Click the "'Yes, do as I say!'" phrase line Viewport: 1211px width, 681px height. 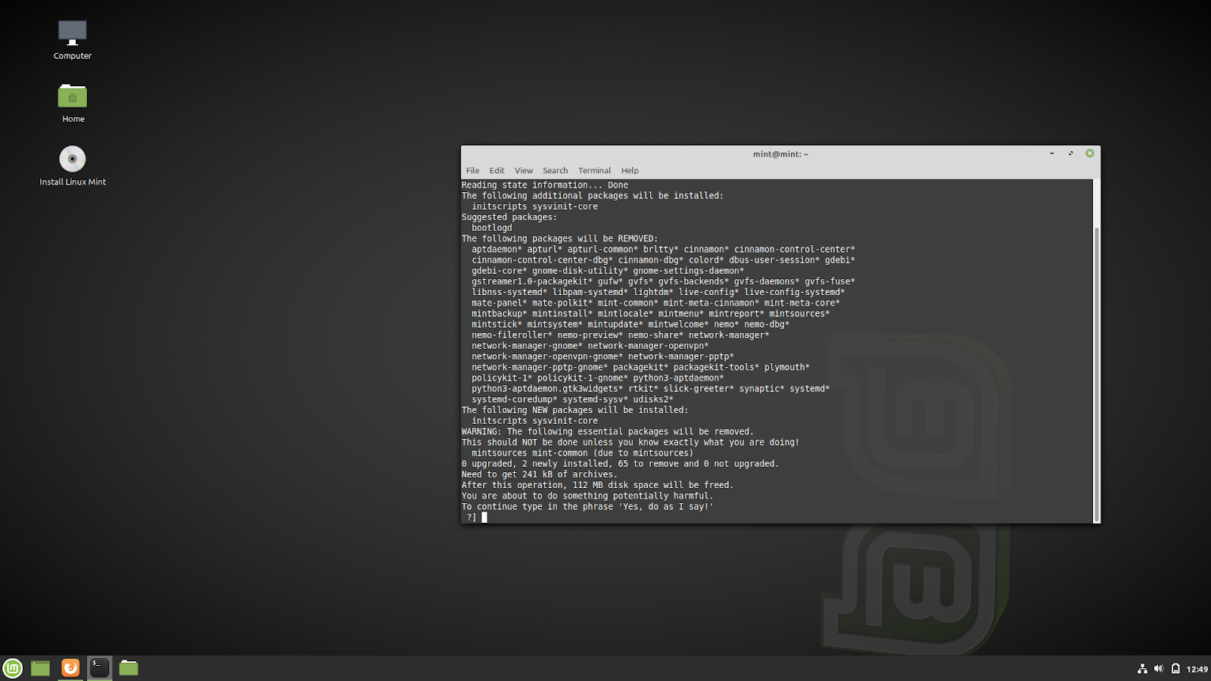pos(587,507)
